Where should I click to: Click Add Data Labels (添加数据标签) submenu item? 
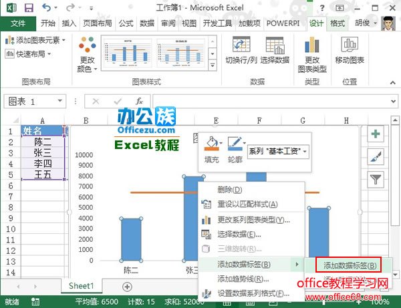pyautogui.click(x=349, y=265)
